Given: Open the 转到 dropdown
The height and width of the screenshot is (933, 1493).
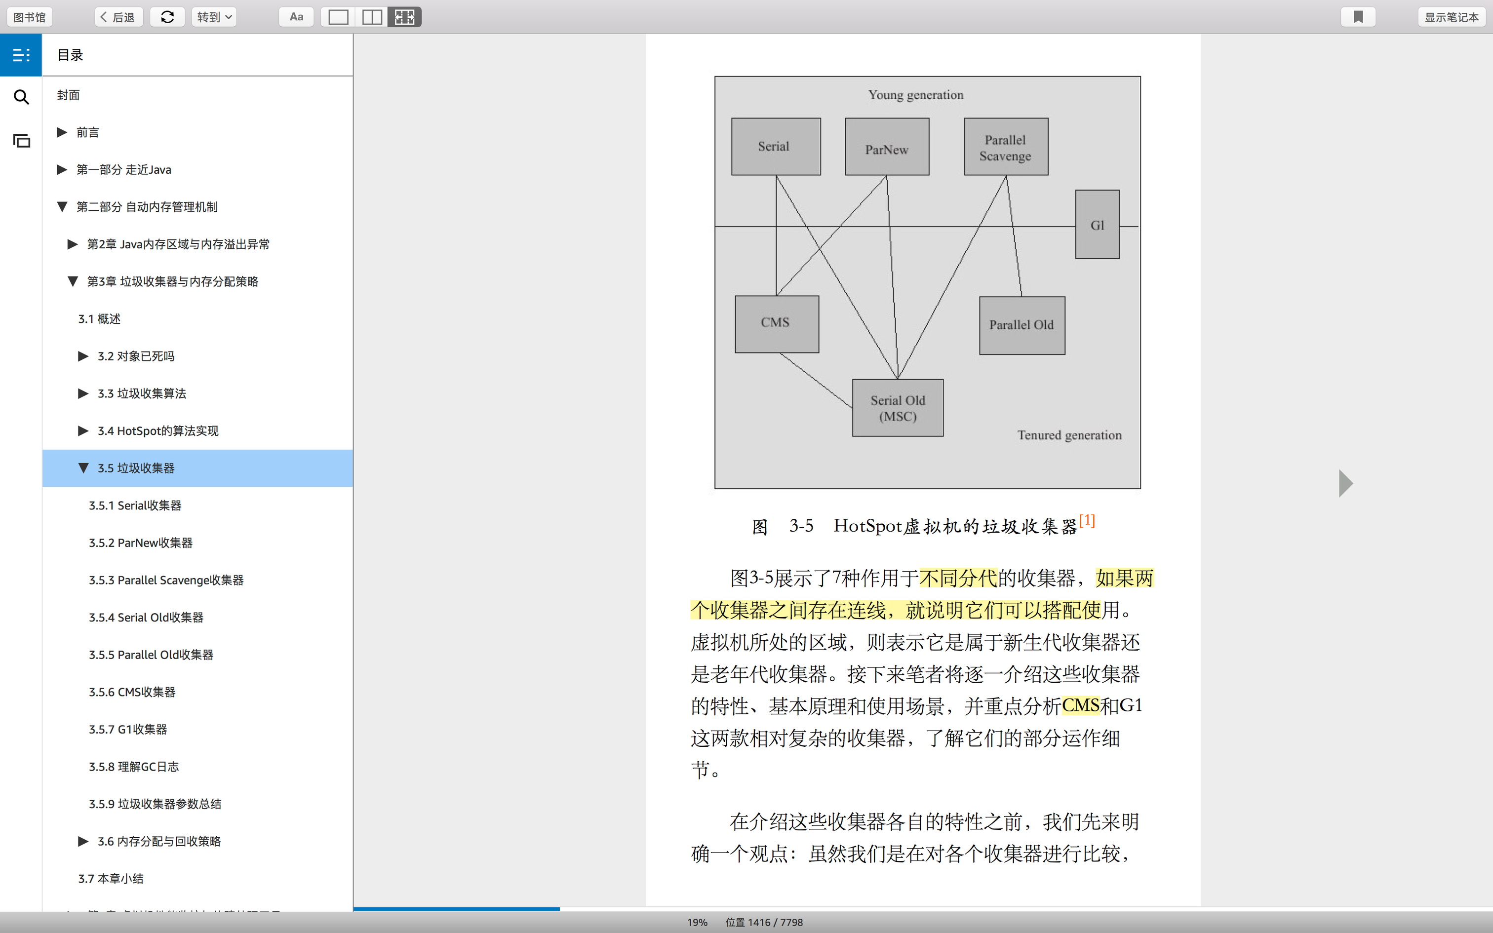Looking at the screenshot, I should 214,17.
